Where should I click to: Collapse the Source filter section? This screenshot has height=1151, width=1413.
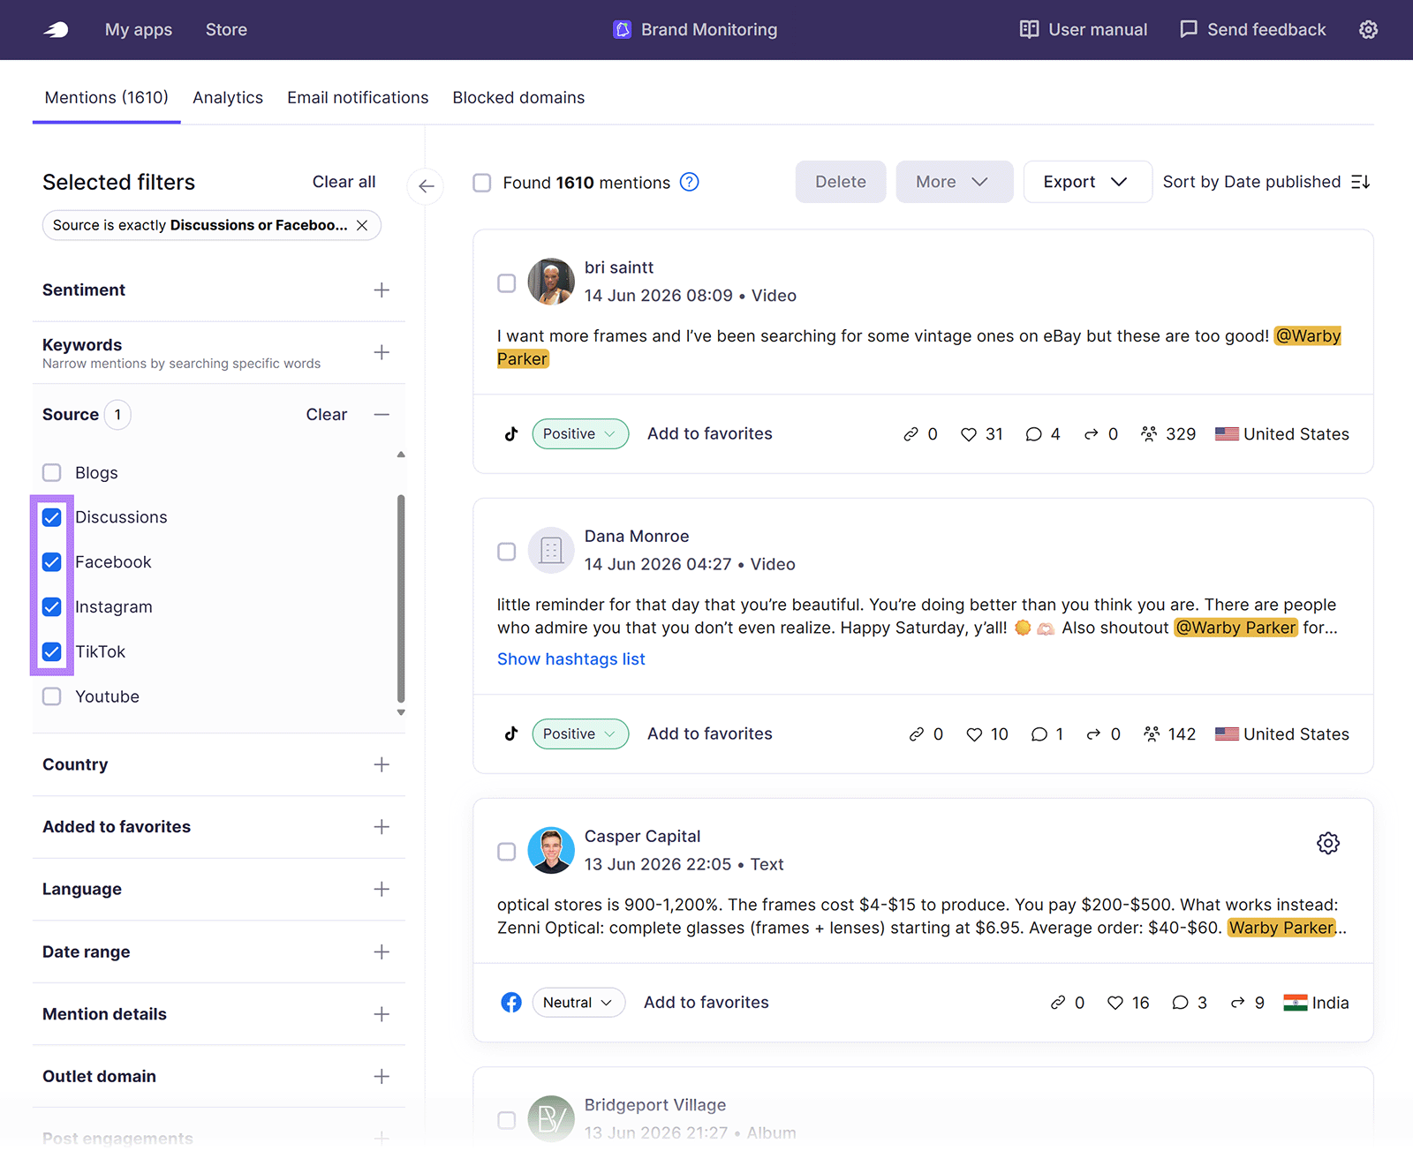pos(382,415)
